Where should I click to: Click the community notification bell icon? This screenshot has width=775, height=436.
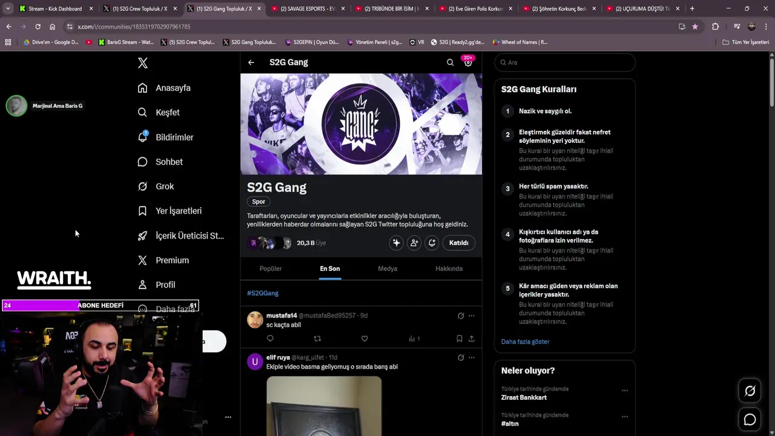[x=432, y=243]
